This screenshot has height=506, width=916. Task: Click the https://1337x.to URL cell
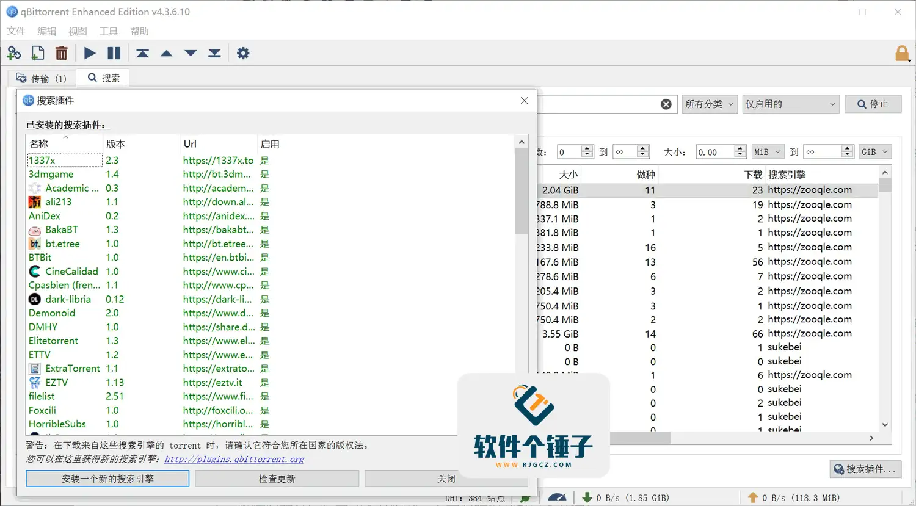(218, 161)
